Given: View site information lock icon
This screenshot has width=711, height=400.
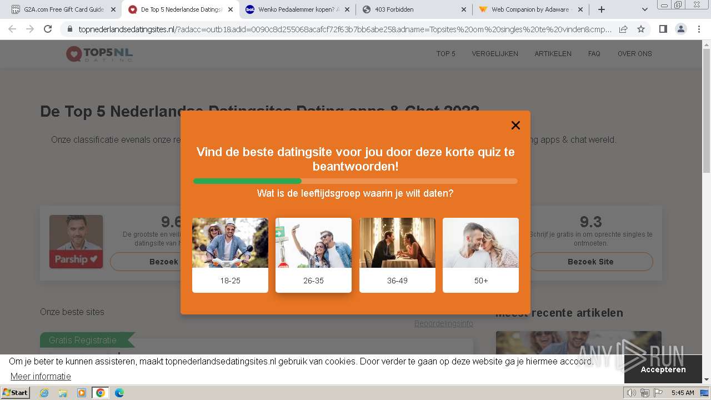Looking at the screenshot, I should [x=70, y=29].
